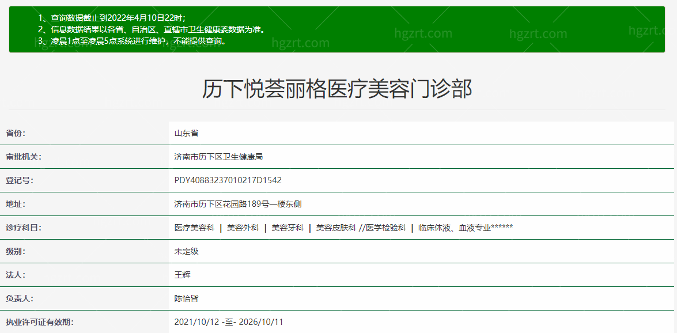Click 临床体液、血液专业 text
Screen dimensions: 677x333
tap(455, 228)
